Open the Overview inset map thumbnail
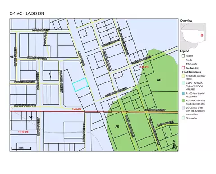216x174 pixels. [193, 36]
